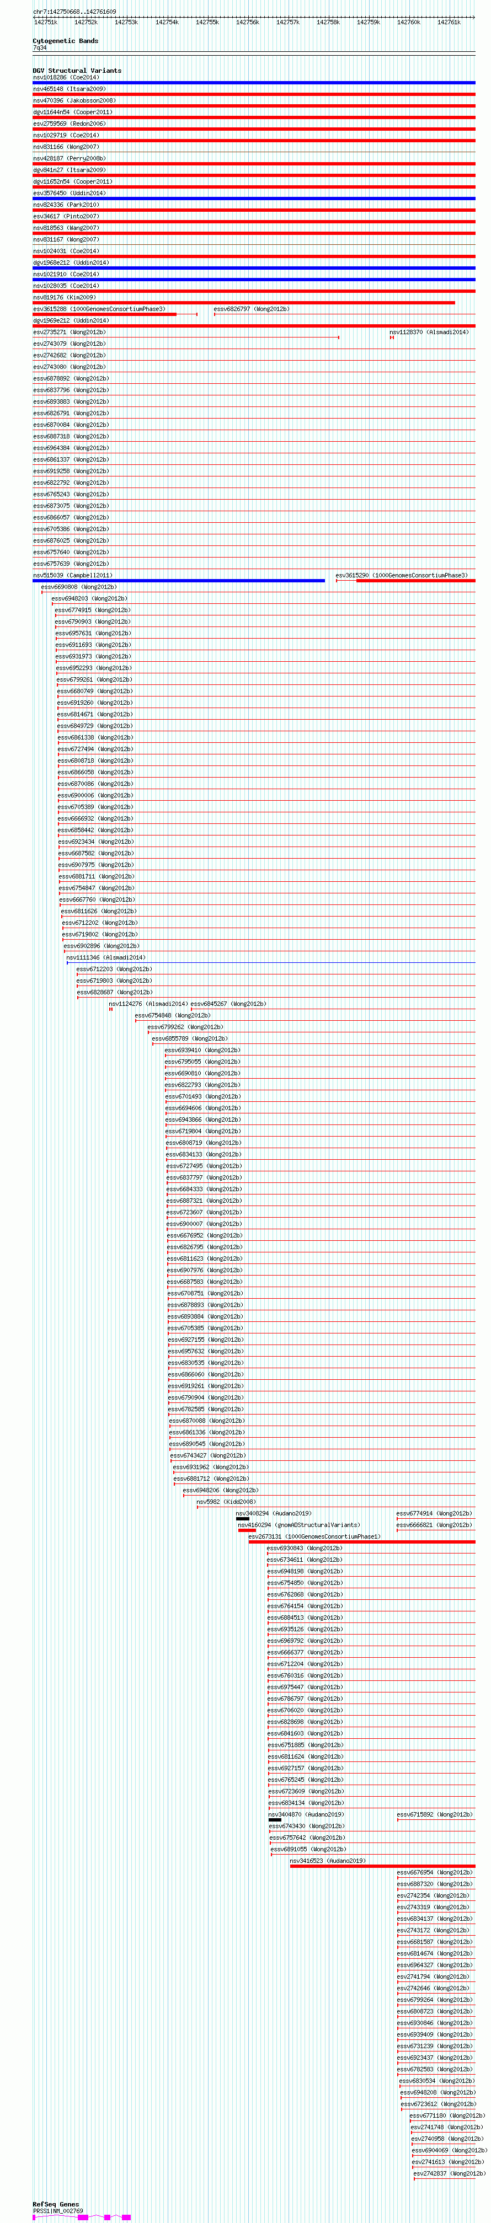Select variant esv2673131 (1000GenomesConsortiumPhase1)

[x=314, y=1537]
